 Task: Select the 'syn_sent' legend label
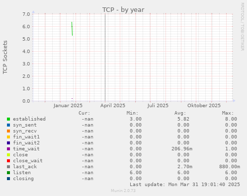click(25, 125)
